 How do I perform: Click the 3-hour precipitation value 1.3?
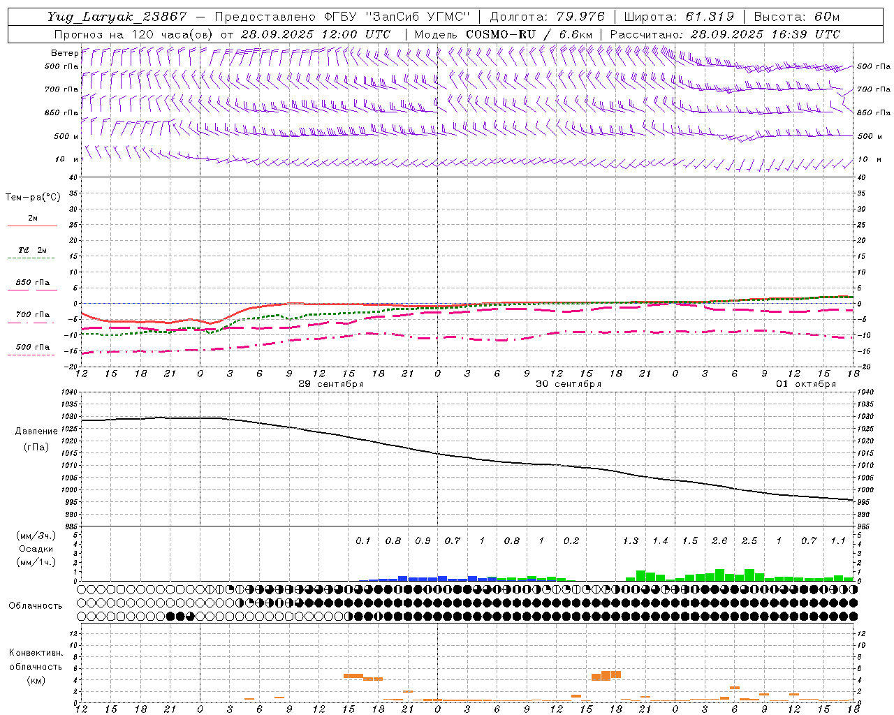click(x=631, y=541)
